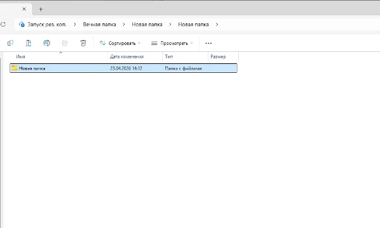
Task: Close the current Explorer tab
Action: [x=24, y=9]
